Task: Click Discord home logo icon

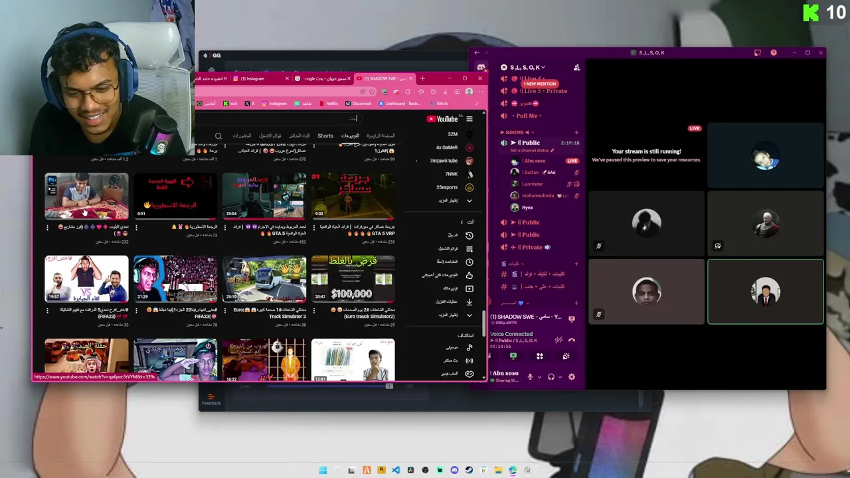Action: pyautogui.click(x=481, y=68)
